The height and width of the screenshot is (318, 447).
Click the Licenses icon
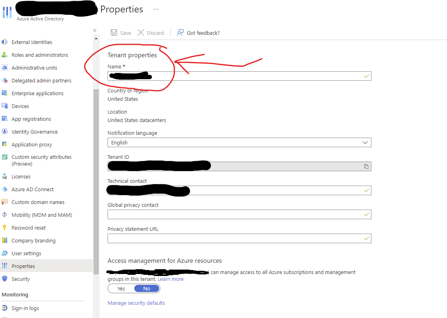click(4, 176)
